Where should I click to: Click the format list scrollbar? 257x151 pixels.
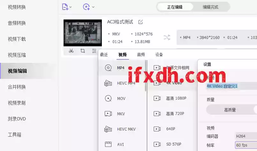146,76
